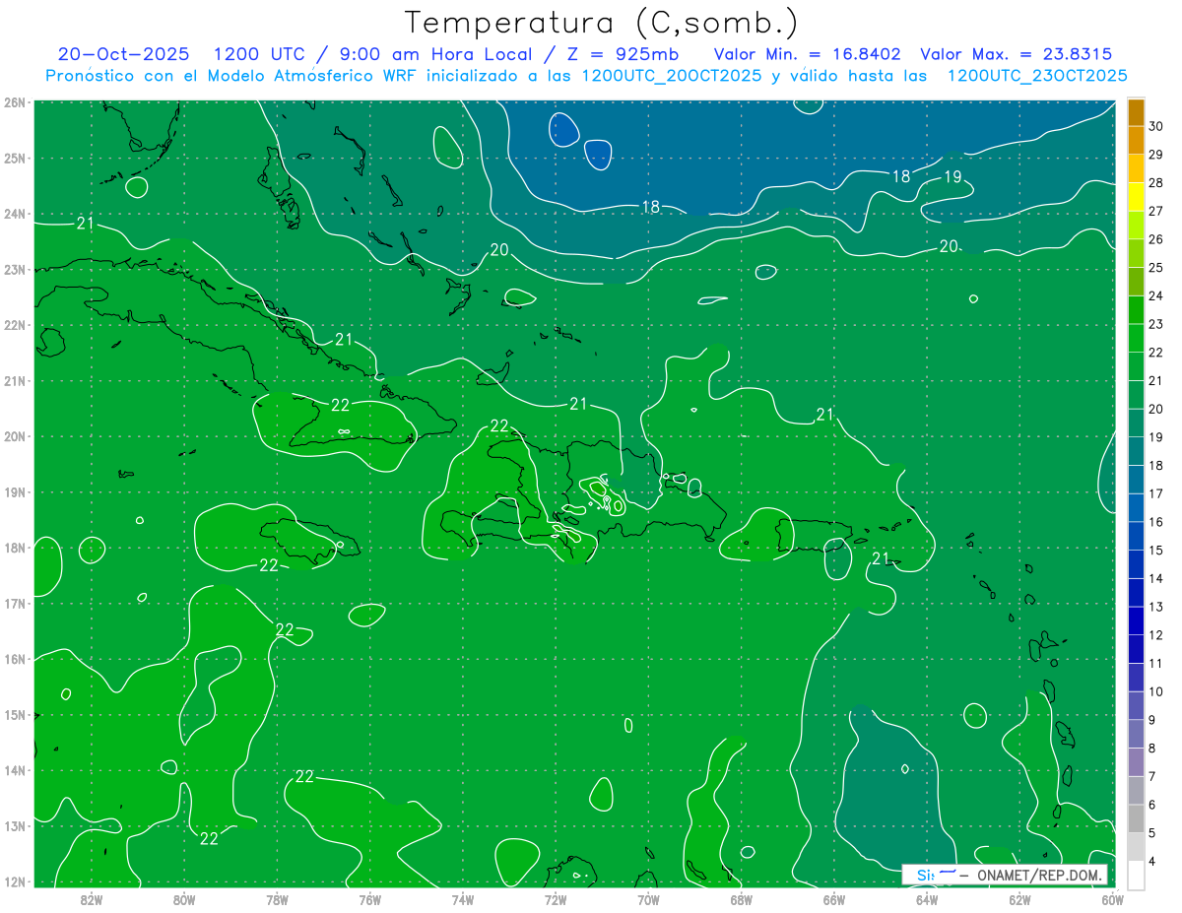Pick the orange swatch at colorbar top
Viewport: 1182px width, 913px height.
(x=1136, y=113)
